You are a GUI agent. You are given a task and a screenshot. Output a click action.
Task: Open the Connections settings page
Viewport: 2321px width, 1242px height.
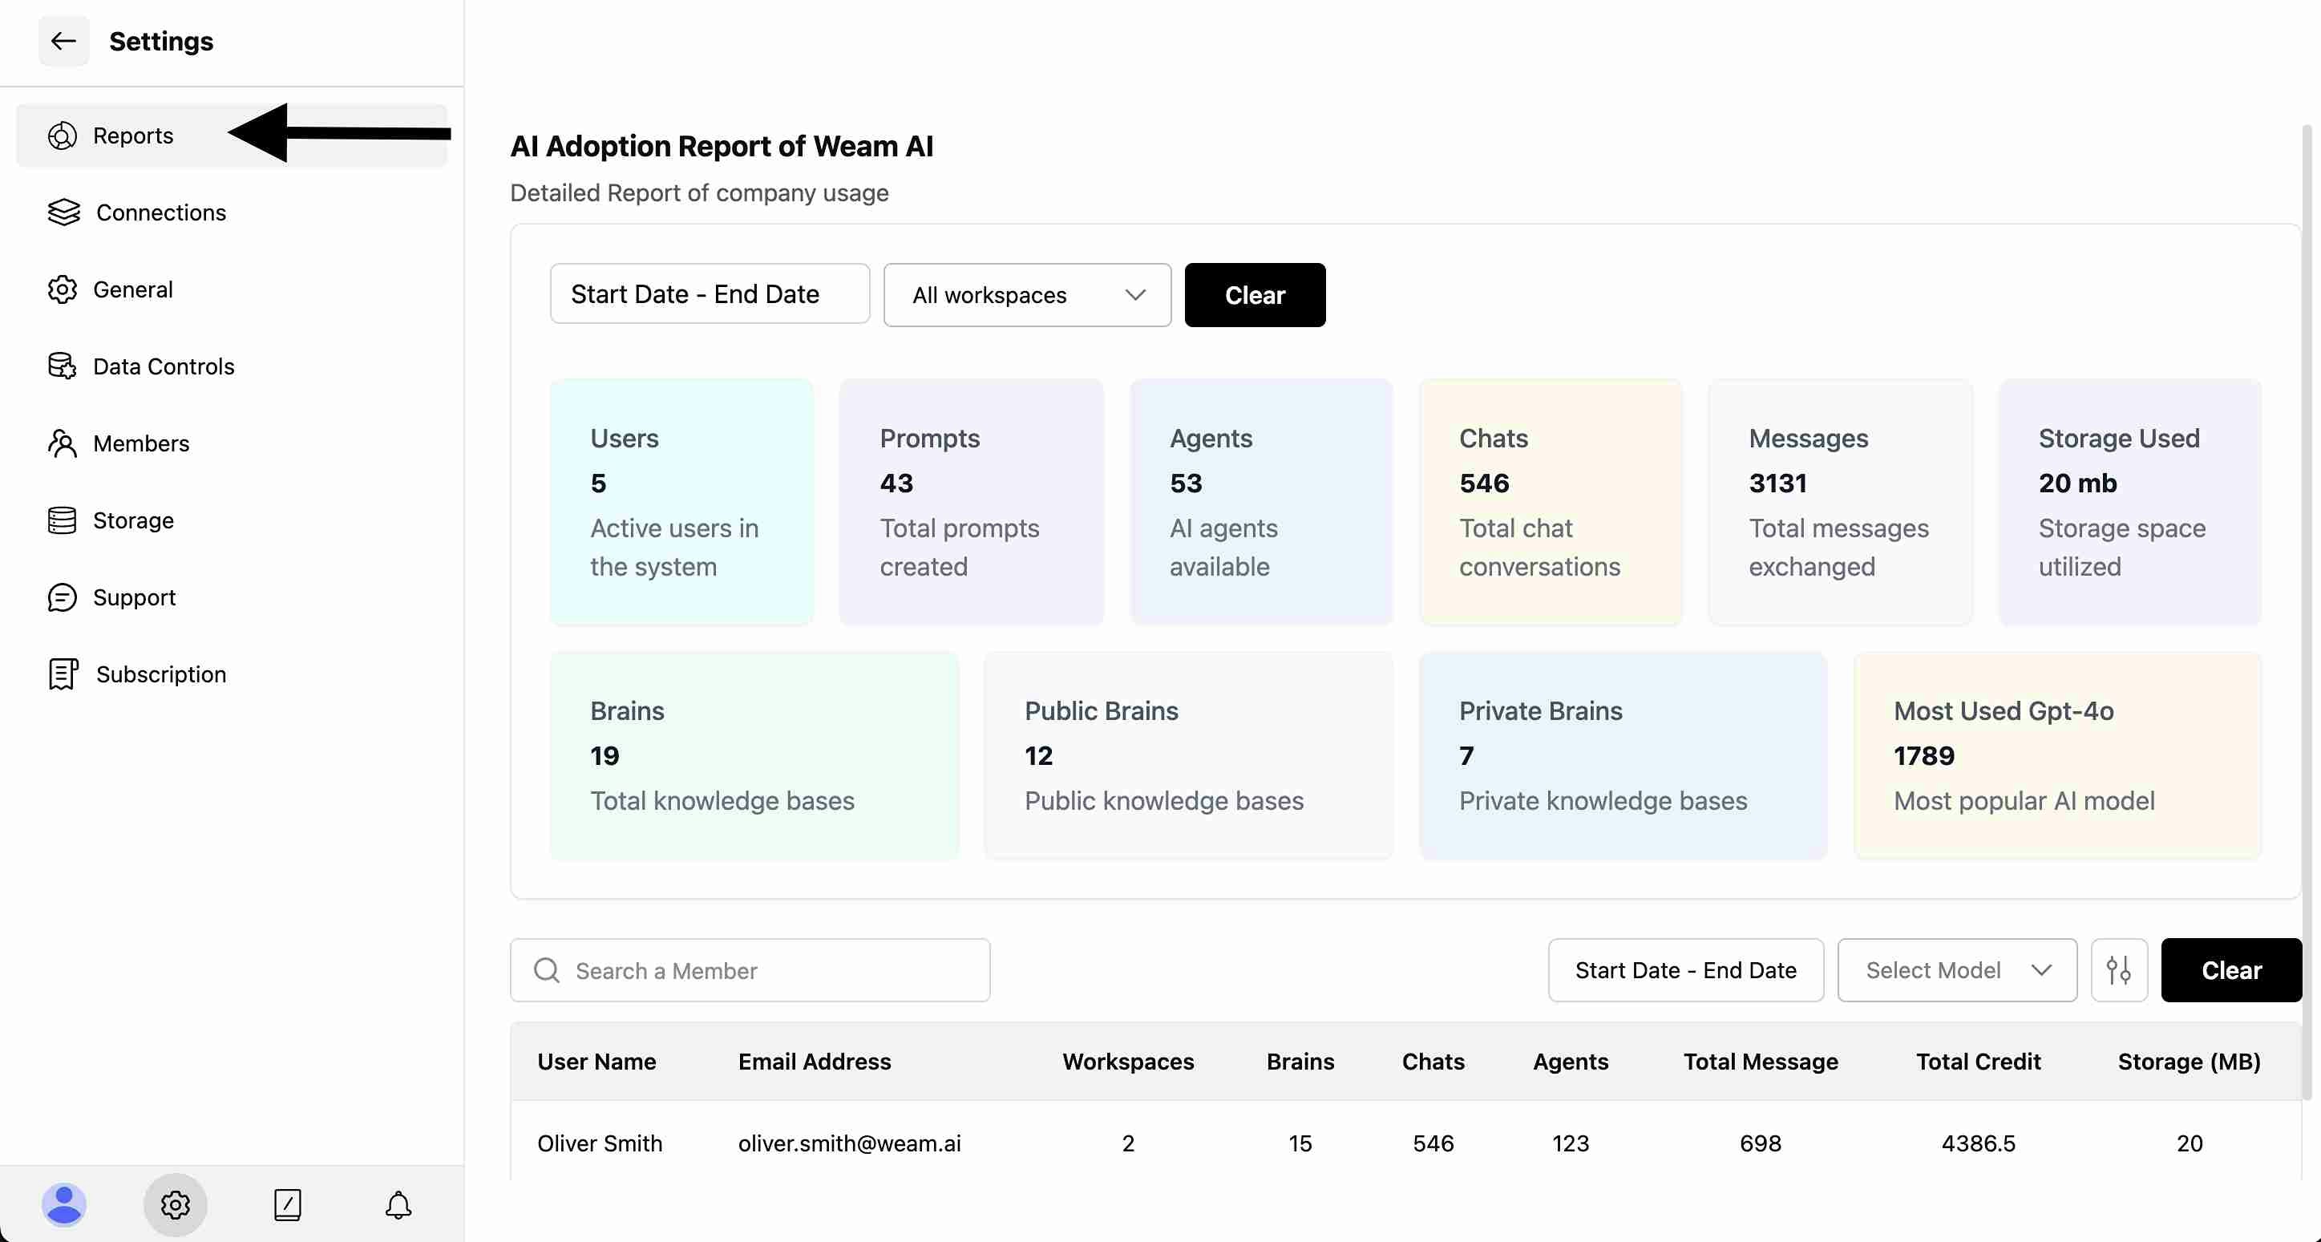(x=160, y=212)
